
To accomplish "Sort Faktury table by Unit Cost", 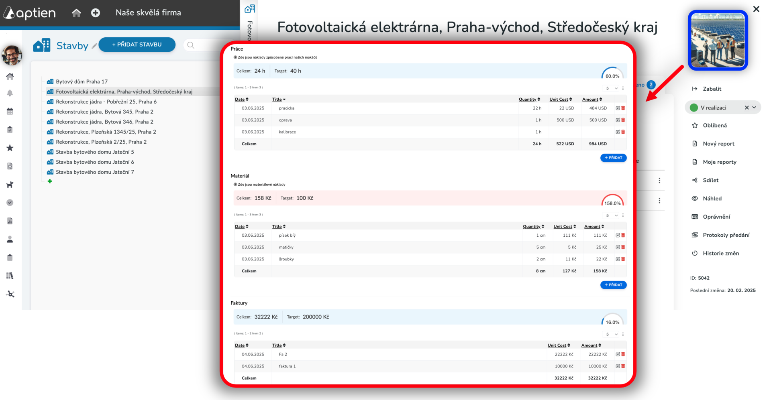I will tap(559, 345).
